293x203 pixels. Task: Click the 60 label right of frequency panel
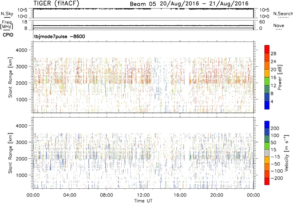pos(262,22)
